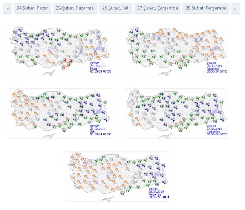Enlarge the 27.02.2019 Çarşamba forecast map
245x210 pixels.
point(176,113)
